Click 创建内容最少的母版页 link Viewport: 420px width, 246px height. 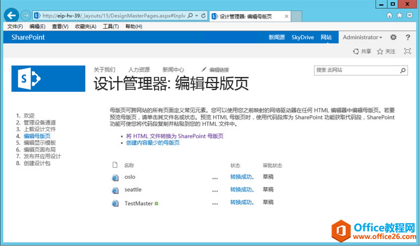coord(152,143)
